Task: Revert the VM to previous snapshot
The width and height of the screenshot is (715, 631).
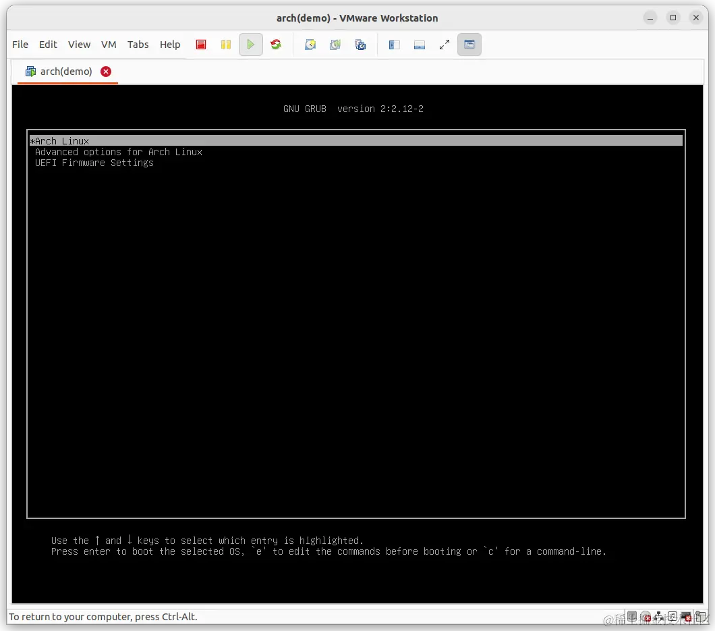Action: pyautogui.click(x=335, y=45)
